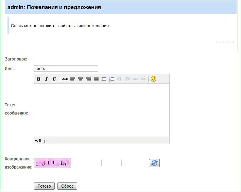
Task: Apply italic formatting to text
Action: tap(47, 79)
